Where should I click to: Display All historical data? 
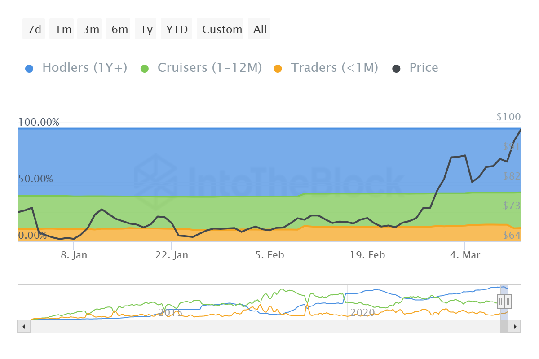[x=260, y=30]
